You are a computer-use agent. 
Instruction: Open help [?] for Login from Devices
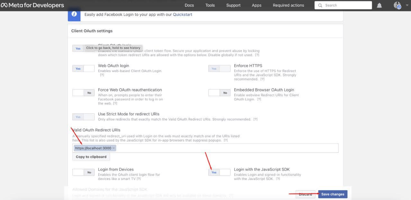pyautogui.click(x=139, y=179)
